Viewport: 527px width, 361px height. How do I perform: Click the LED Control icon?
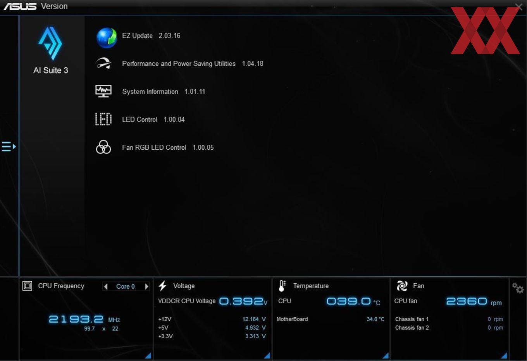pos(103,119)
